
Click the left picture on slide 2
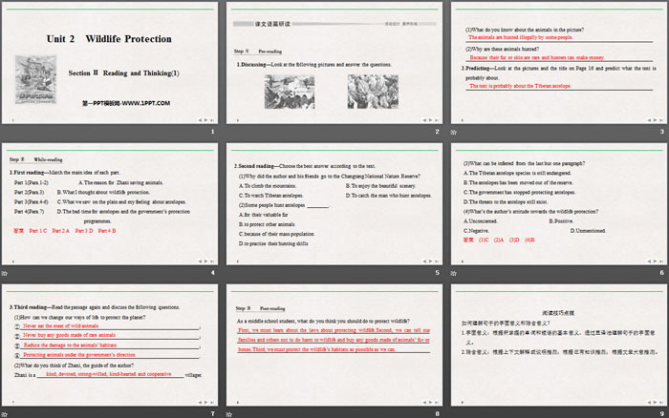(290, 92)
